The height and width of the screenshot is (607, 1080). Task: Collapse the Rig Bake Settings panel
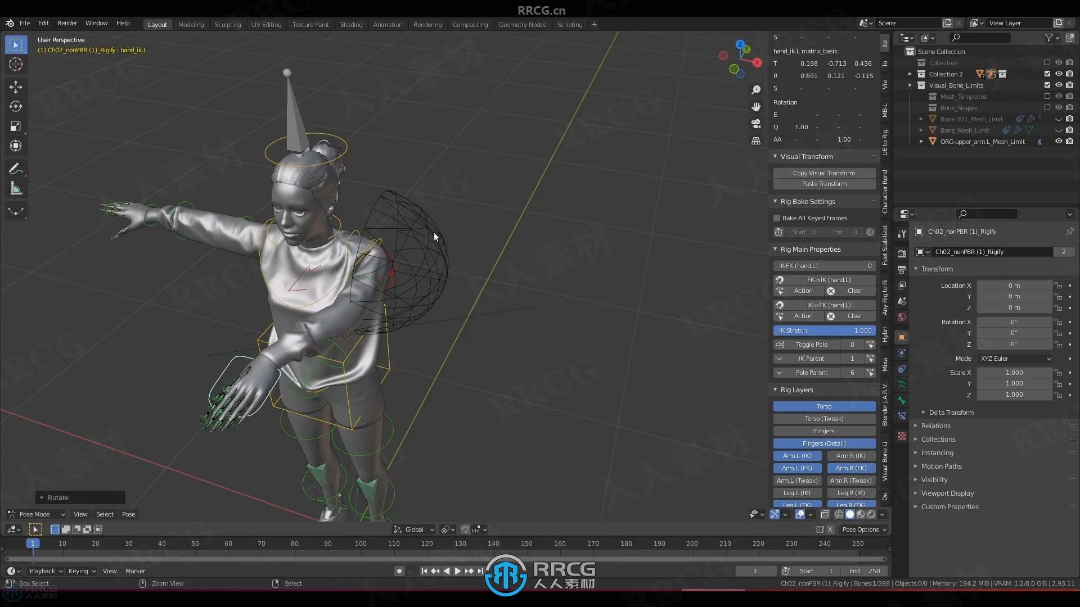tap(775, 202)
